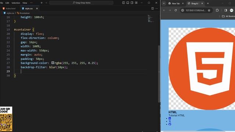Close the Drag & browser tab
This screenshot has height=132, width=235.
click(202, 3)
